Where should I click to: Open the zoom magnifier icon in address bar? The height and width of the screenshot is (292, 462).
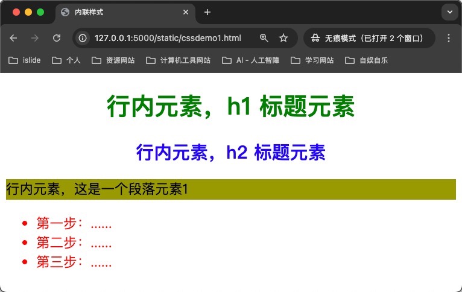pos(264,38)
